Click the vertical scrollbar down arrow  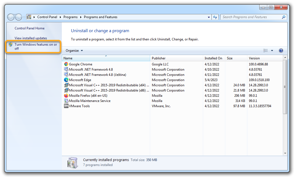(x=285, y=153)
